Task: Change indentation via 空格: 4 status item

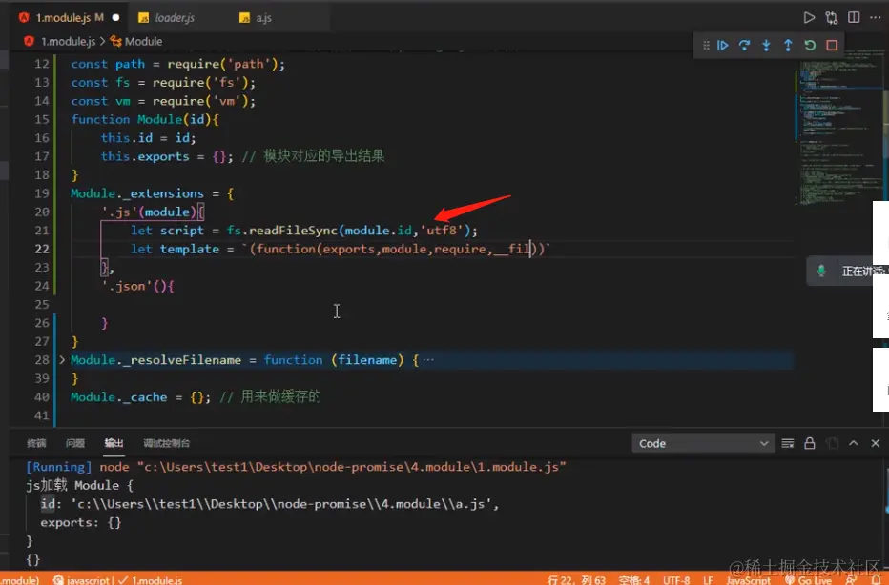Action: pyautogui.click(x=634, y=580)
